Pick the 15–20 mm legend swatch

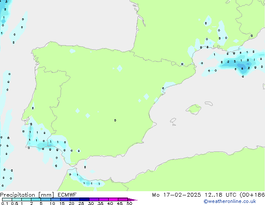(65, 200)
